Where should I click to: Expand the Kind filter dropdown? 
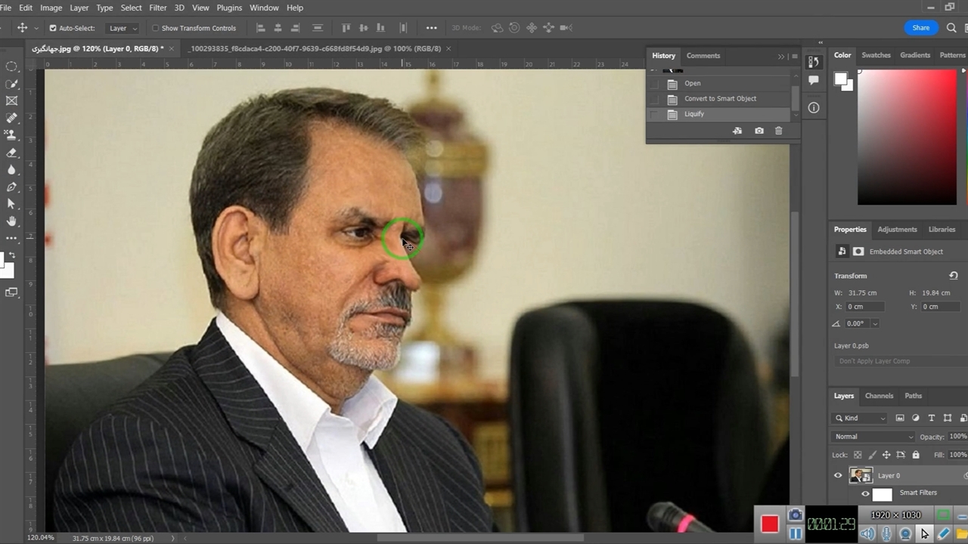point(861,418)
